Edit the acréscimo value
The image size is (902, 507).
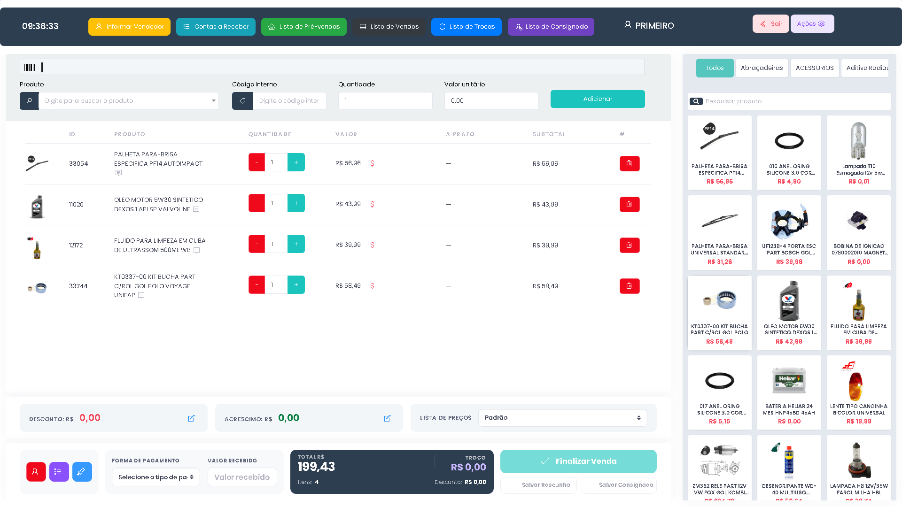[x=387, y=418]
